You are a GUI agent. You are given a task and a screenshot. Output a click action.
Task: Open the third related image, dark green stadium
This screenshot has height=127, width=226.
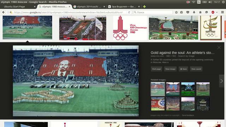click(188, 89)
